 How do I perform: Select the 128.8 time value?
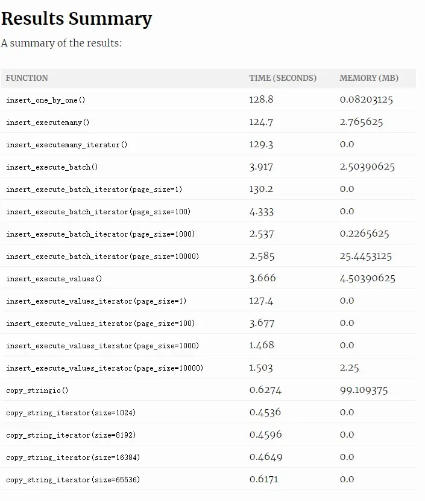(261, 100)
